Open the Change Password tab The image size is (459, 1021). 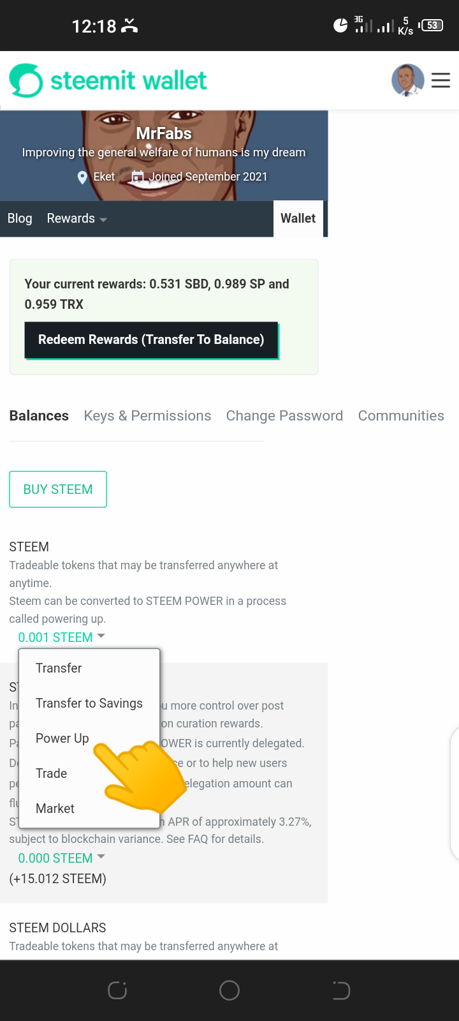point(284,416)
